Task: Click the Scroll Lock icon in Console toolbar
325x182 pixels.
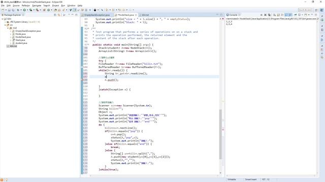Action: [278, 15]
